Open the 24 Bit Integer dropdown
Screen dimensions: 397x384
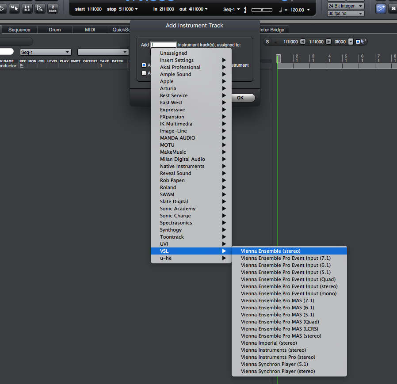pos(346,6)
